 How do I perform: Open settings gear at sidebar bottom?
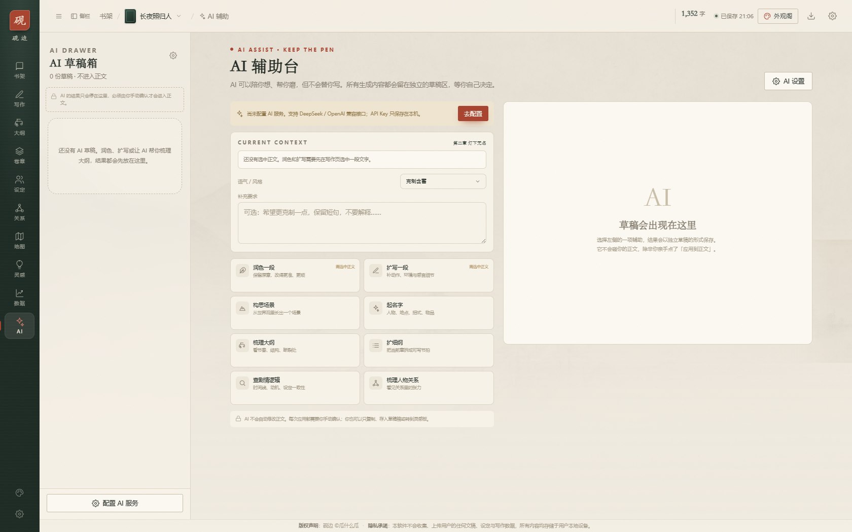coord(19,514)
